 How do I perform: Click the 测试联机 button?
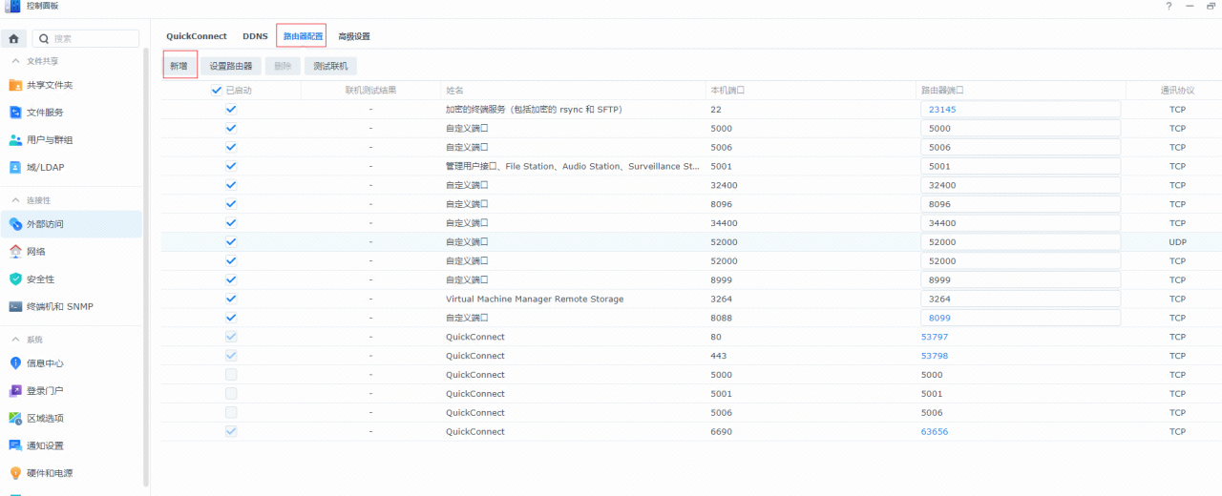pyautogui.click(x=330, y=66)
